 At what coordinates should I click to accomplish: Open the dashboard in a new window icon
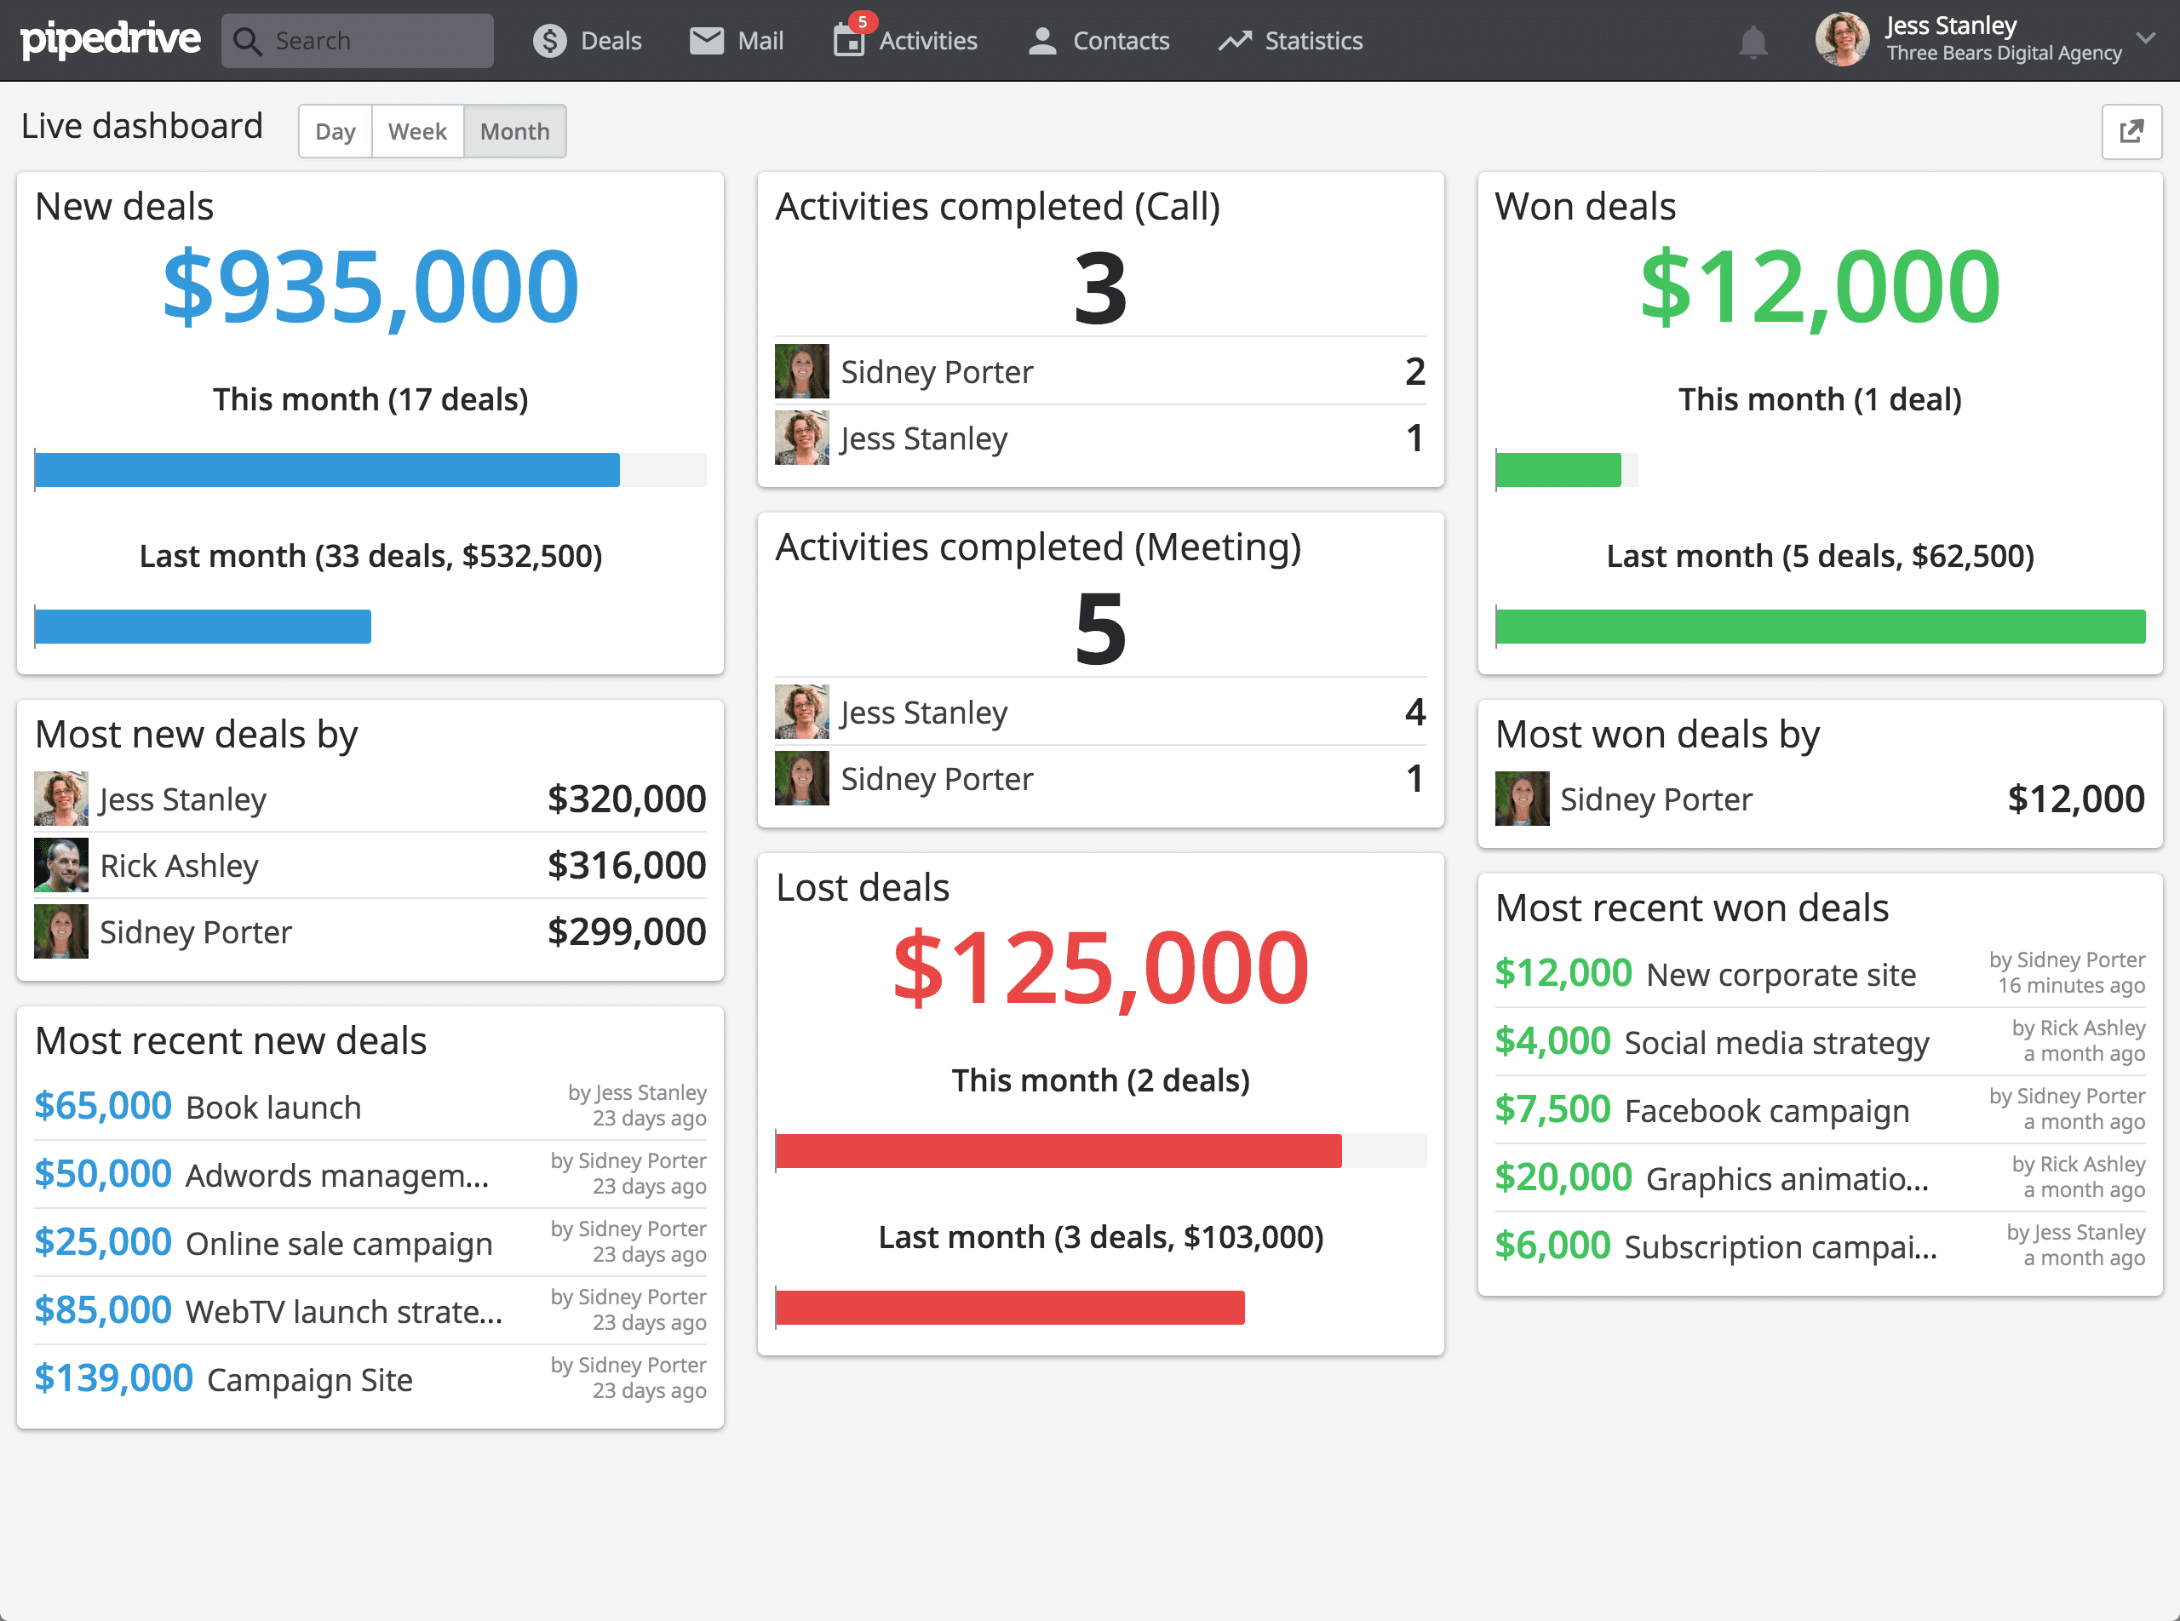coord(2132,130)
